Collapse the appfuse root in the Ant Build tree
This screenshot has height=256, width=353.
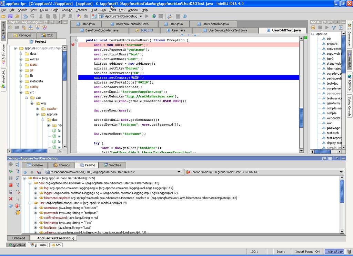click(x=313, y=34)
